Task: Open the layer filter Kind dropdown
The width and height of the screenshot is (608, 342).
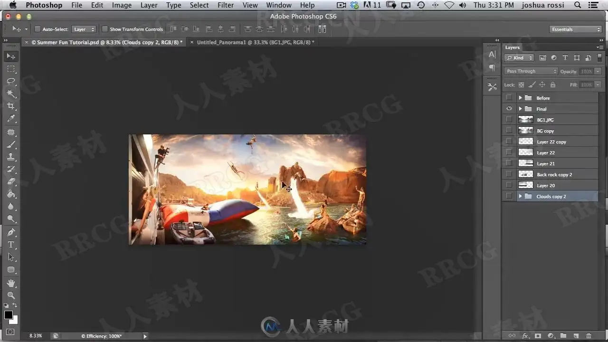Action: click(x=519, y=57)
